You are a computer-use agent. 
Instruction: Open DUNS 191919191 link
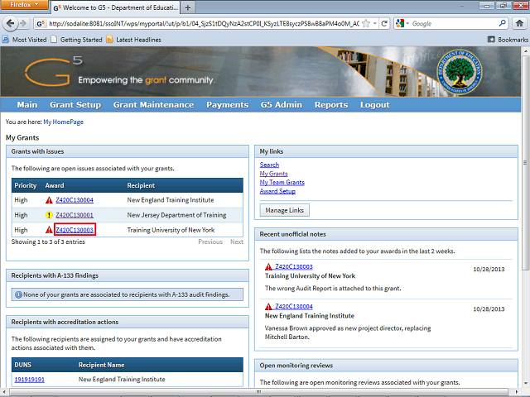[30, 380]
